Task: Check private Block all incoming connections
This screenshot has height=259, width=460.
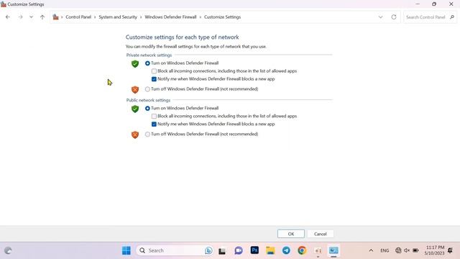Action: coord(154,71)
